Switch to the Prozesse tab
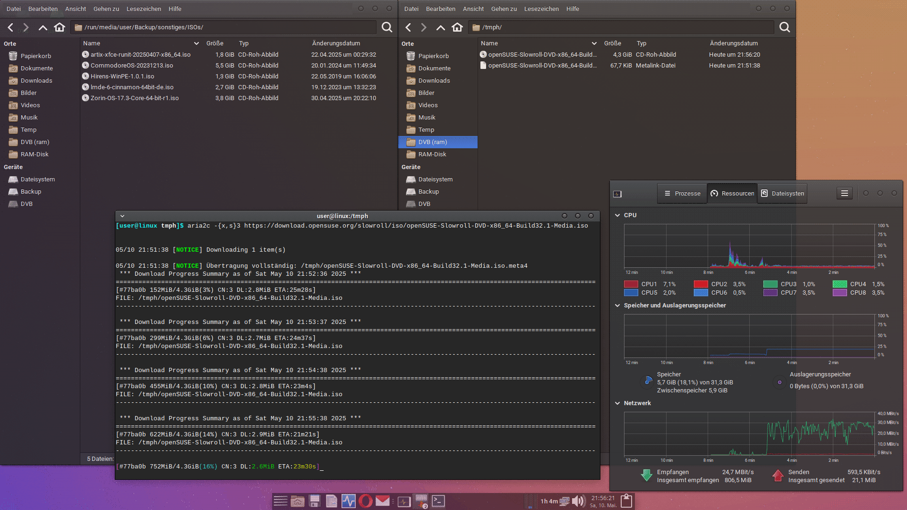This screenshot has width=907, height=510. pyautogui.click(x=682, y=193)
